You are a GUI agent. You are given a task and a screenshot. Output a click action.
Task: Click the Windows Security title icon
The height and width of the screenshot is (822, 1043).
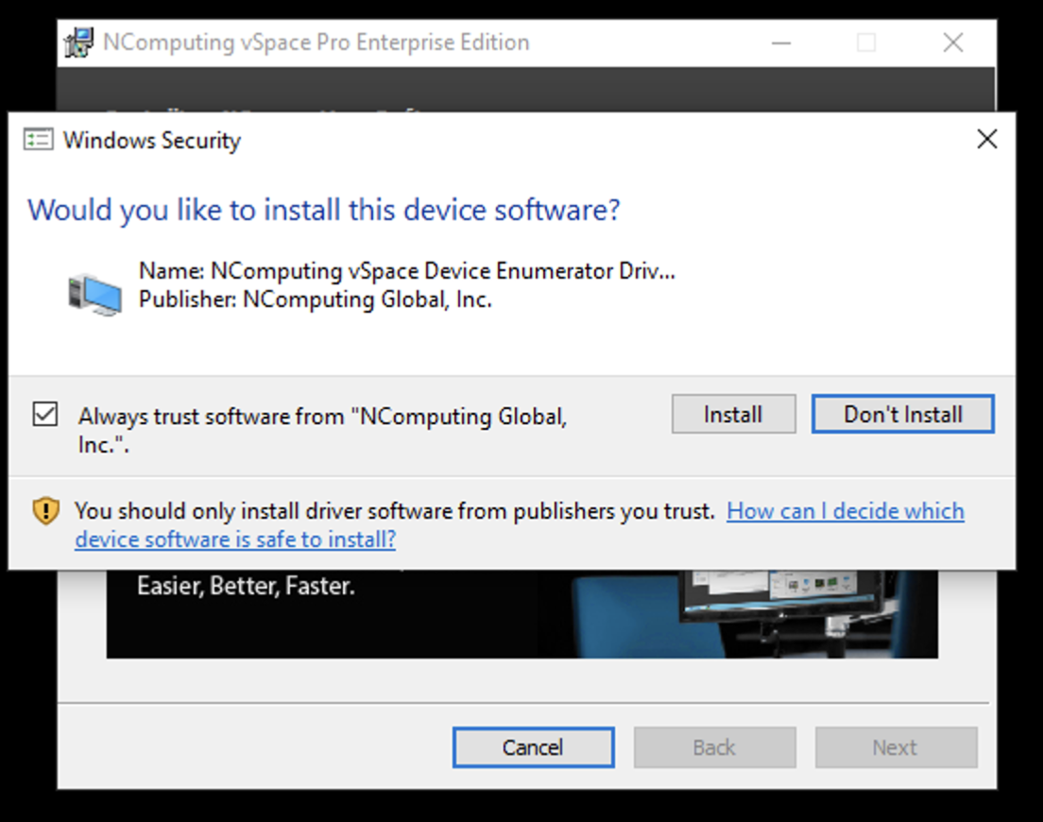38,141
